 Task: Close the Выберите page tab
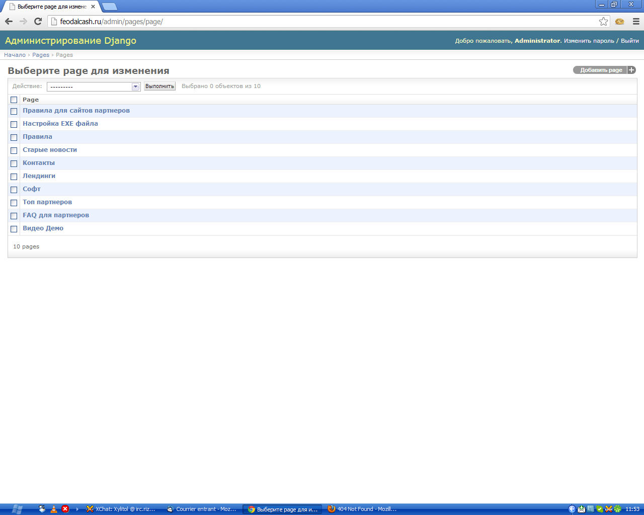coord(93,7)
